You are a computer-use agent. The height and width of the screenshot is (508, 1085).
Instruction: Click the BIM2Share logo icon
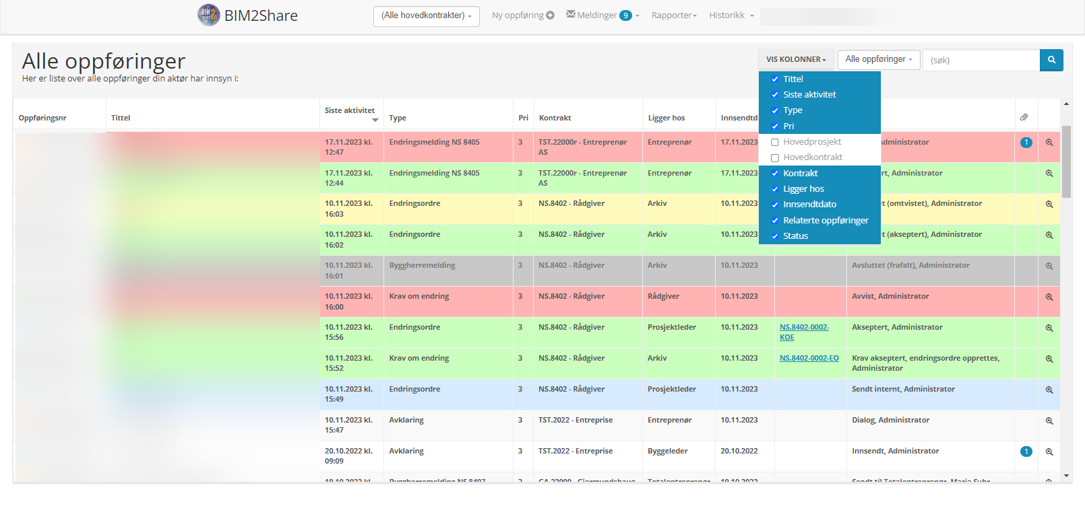tap(208, 15)
